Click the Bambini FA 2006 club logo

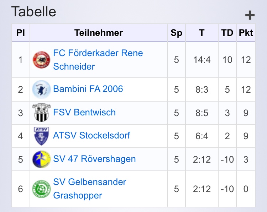click(41, 89)
